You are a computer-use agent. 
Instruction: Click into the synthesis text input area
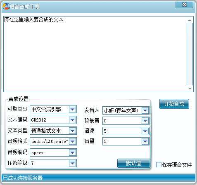[x=95, y=54]
